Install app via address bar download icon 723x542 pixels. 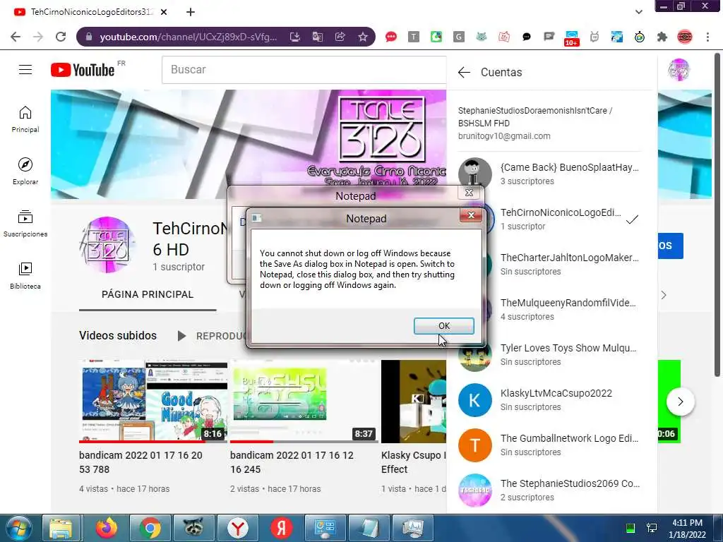[x=295, y=37]
